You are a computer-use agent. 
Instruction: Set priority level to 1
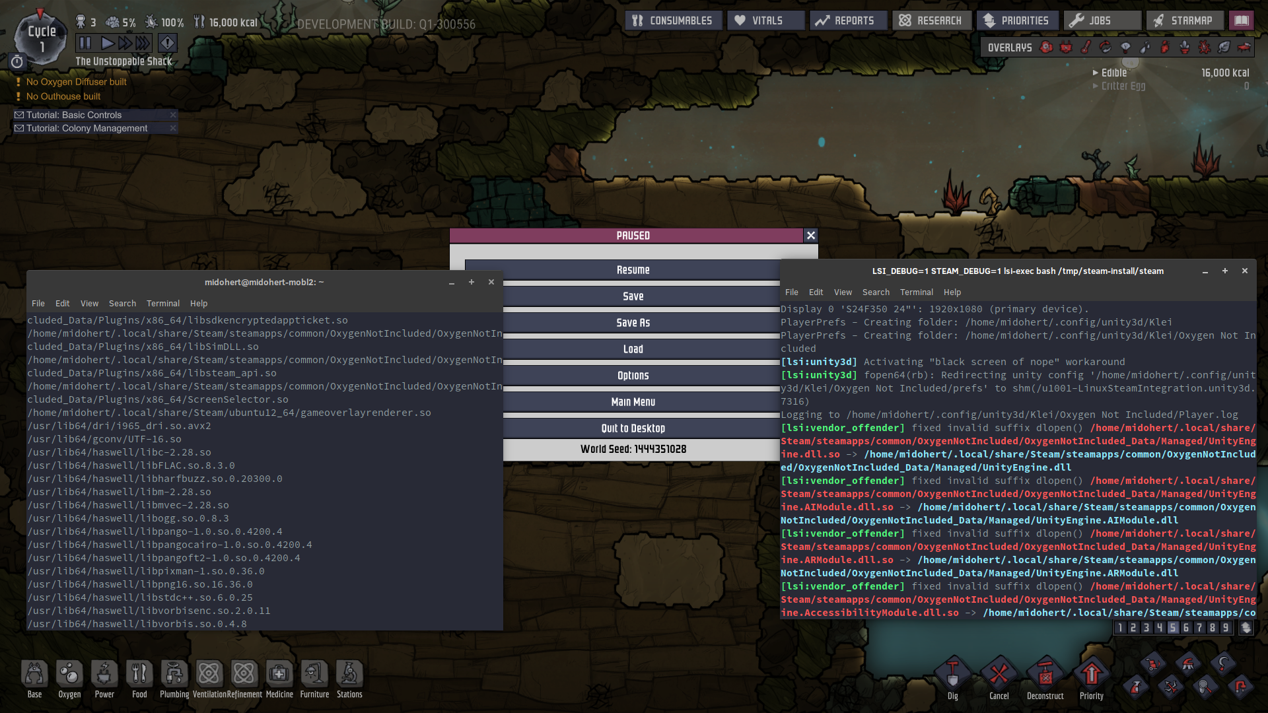[1120, 628]
